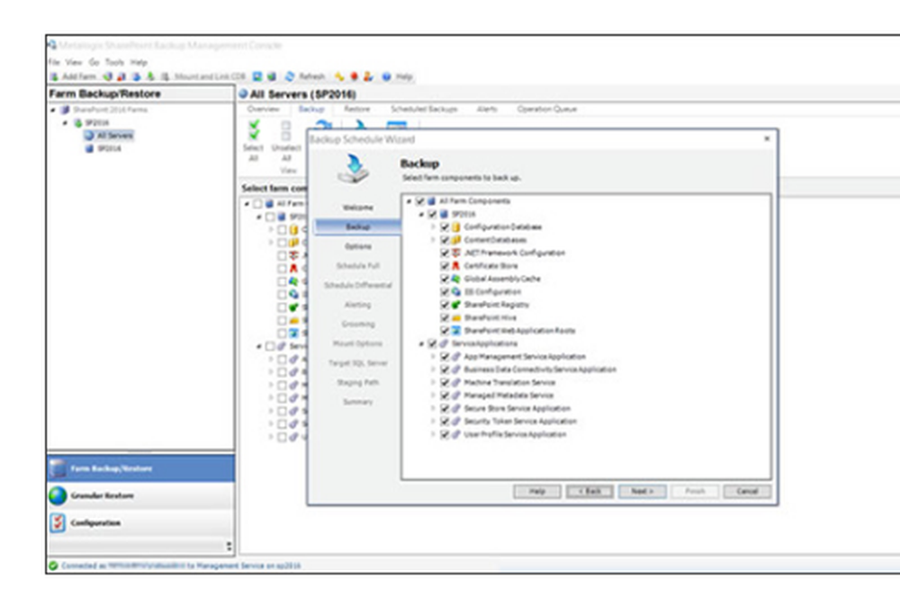Click the .NET Framework Configuration icon

click(x=456, y=253)
